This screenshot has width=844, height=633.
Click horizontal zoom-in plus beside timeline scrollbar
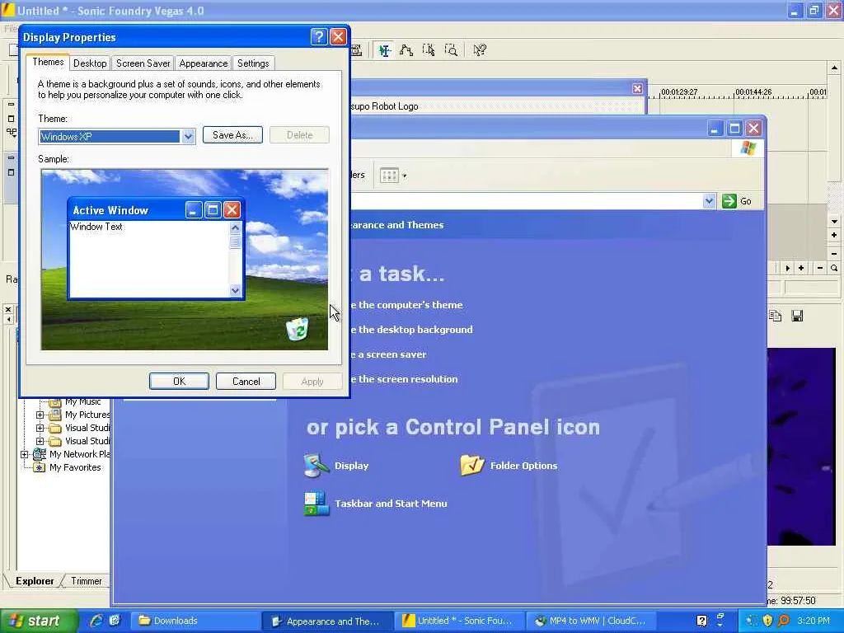pos(801,268)
